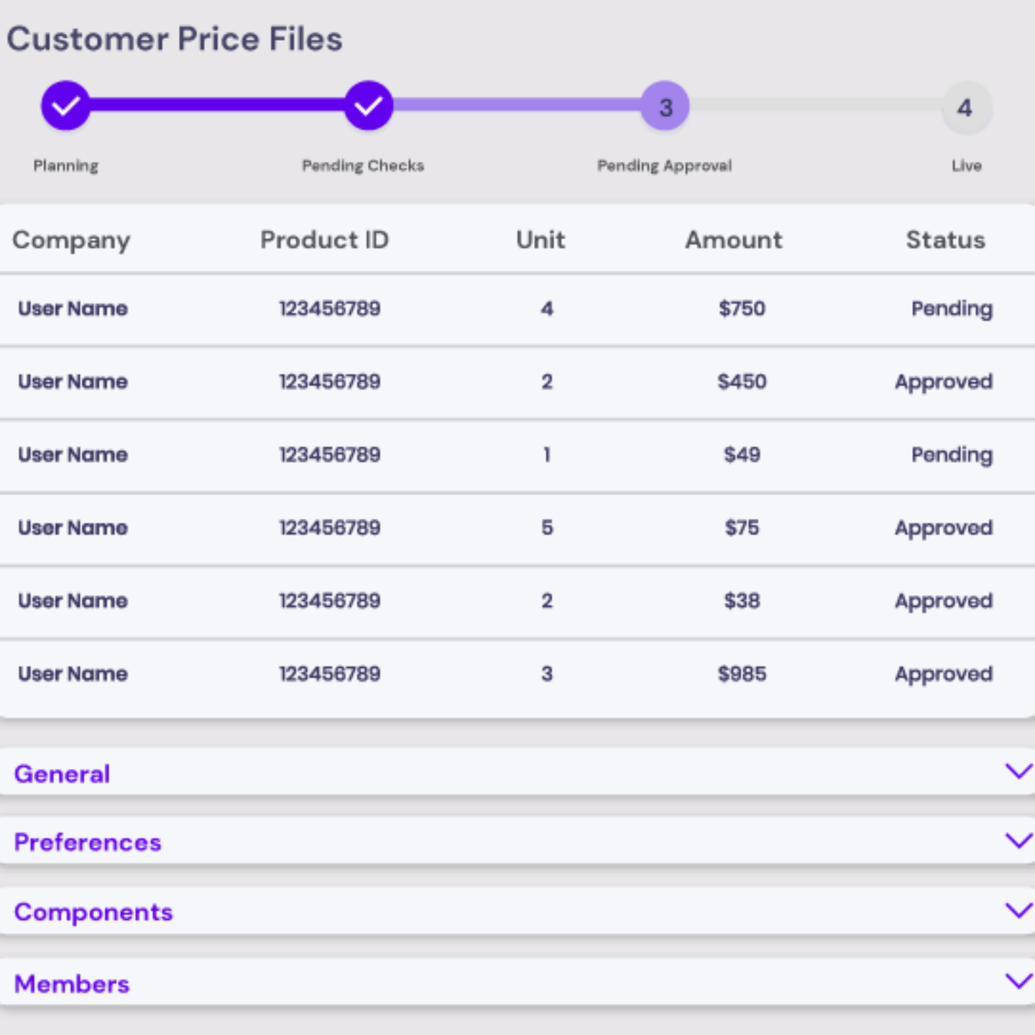Sort by the Company column header
Viewport: 1035px width, 1035px height.
71,240
